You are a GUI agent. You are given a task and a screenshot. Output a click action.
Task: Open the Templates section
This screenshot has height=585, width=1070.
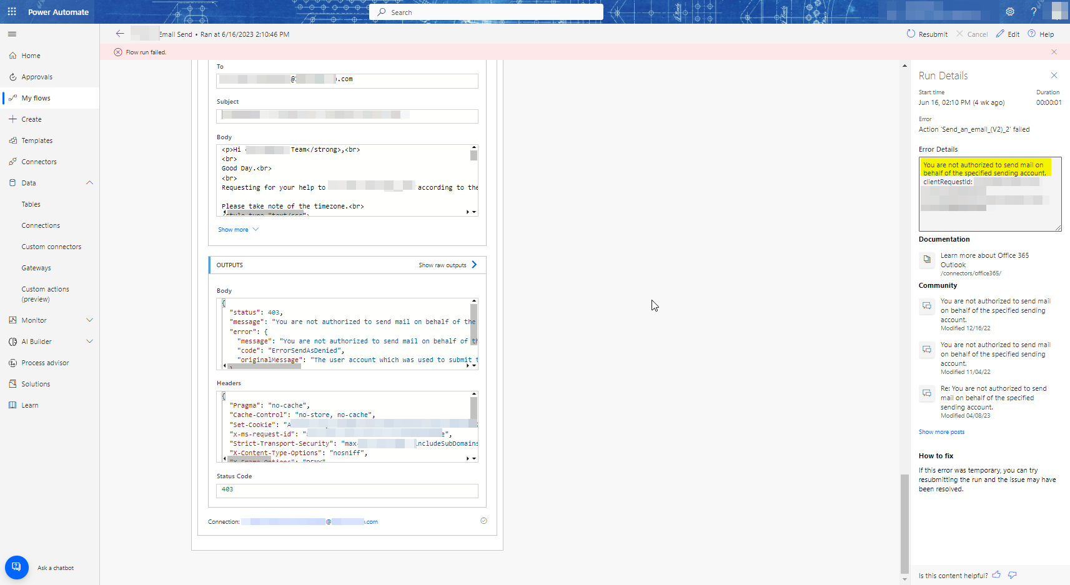point(36,140)
